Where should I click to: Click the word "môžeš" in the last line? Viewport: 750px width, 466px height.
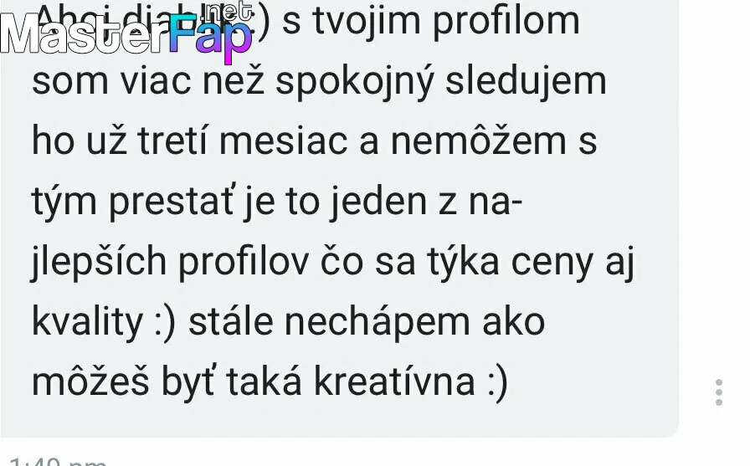tap(90, 381)
